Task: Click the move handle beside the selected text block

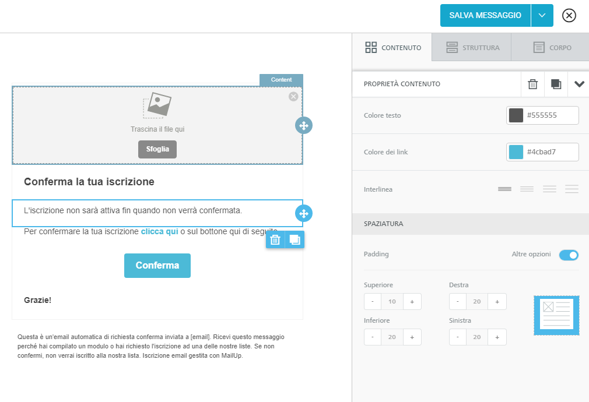Action: point(303,213)
